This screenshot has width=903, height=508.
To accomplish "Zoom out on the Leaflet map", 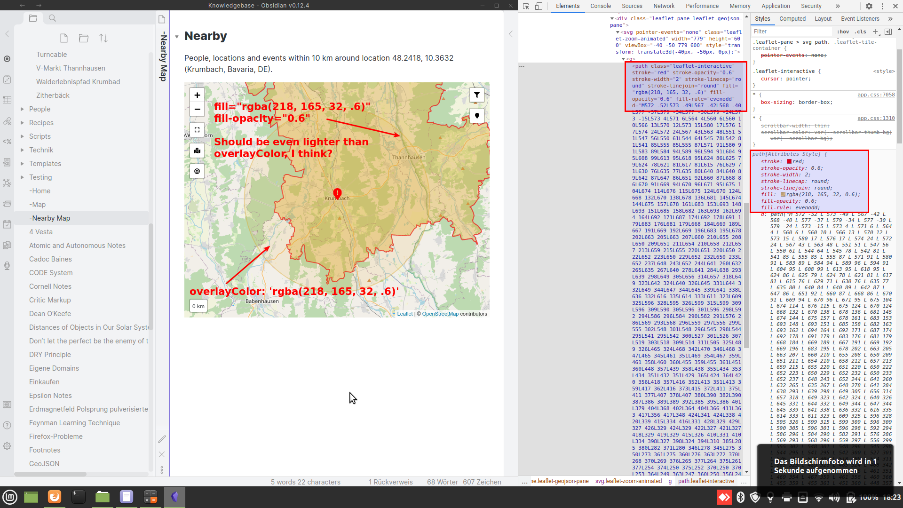I will tap(197, 109).
